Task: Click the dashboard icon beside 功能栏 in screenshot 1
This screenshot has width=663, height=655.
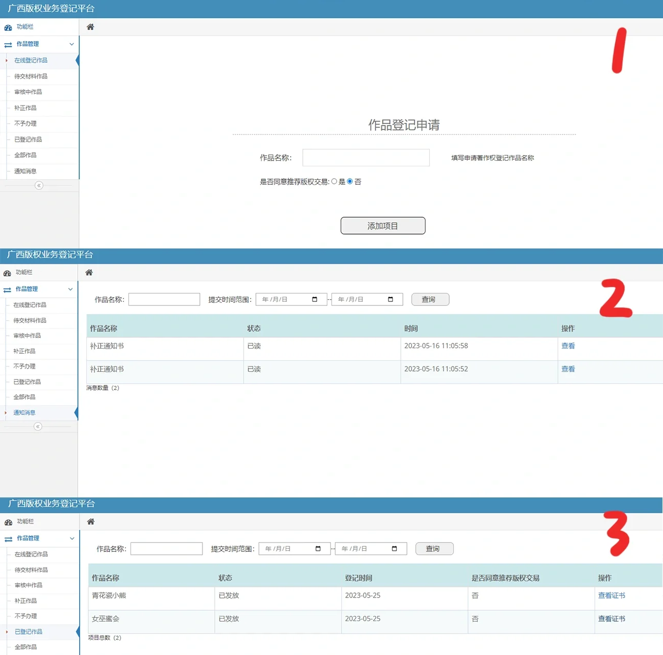Action: coord(8,27)
